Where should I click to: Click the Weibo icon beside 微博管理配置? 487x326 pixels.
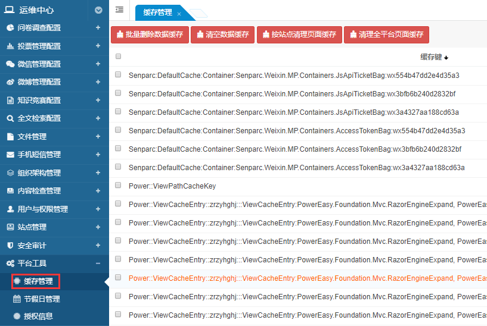tap(10, 82)
